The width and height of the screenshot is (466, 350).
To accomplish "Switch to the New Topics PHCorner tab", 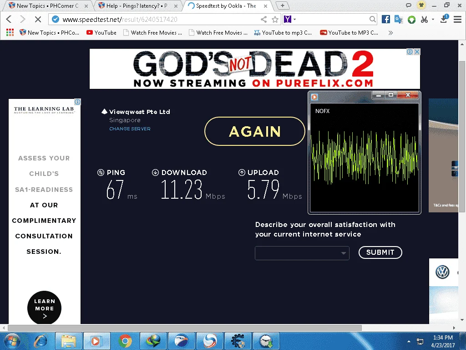I will pyautogui.click(x=47, y=5).
